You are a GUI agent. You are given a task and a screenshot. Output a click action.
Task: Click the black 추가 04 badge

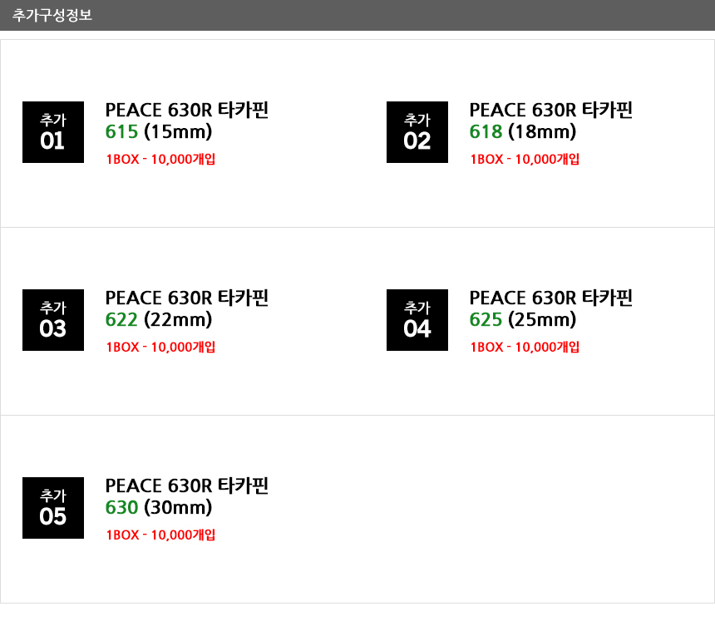417,320
